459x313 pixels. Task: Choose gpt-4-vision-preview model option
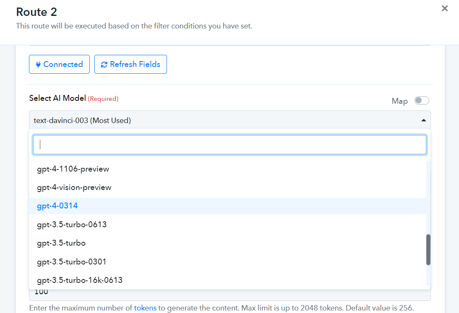pyautogui.click(x=227, y=187)
